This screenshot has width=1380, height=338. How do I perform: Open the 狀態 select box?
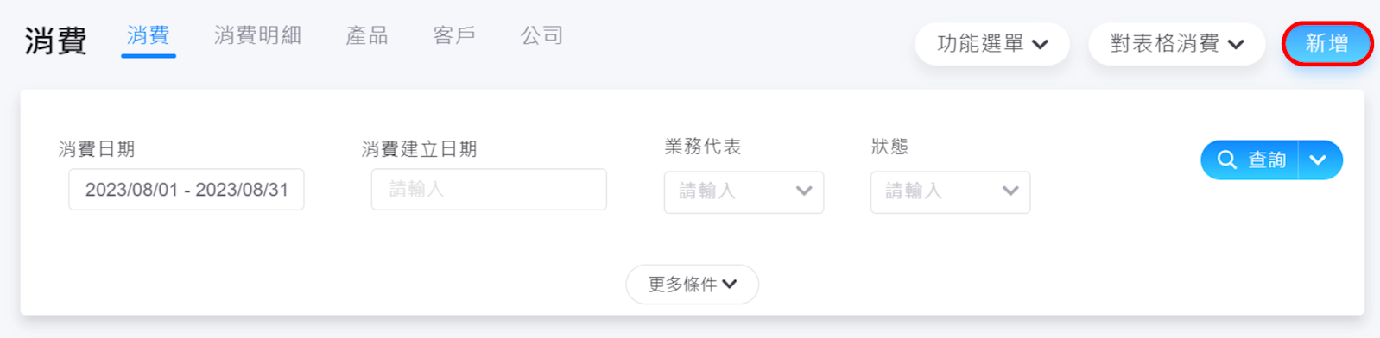pyautogui.click(x=950, y=191)
